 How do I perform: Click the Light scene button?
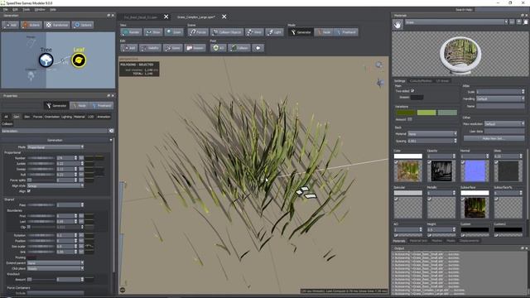point(274,32)
